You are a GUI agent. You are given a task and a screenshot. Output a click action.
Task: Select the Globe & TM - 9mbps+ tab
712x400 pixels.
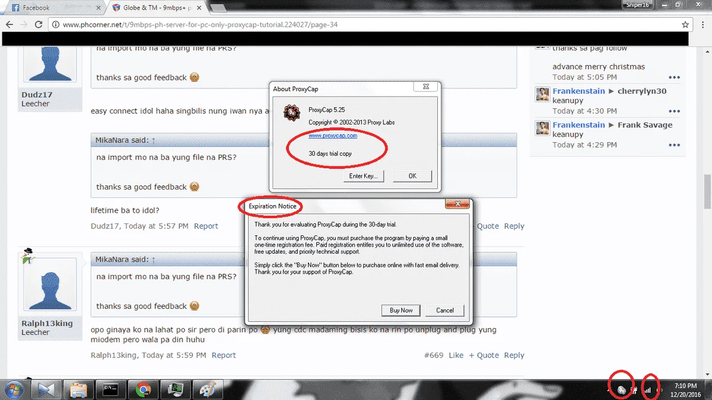[157, 8]
